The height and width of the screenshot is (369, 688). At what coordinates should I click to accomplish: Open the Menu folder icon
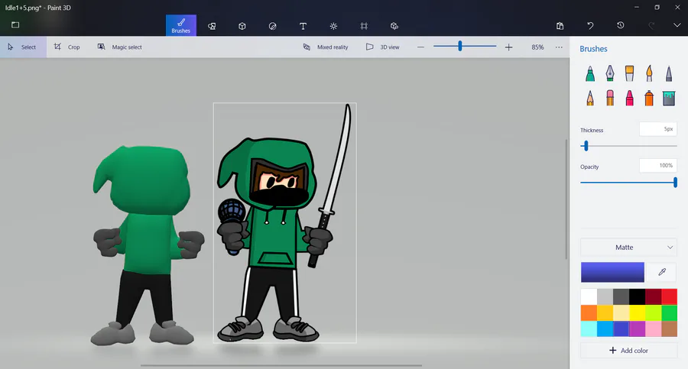15,25
